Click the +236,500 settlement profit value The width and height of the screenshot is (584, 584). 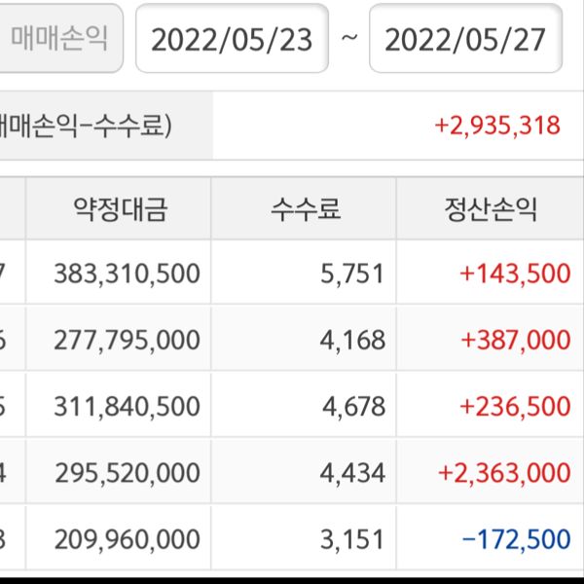point(514,406)
